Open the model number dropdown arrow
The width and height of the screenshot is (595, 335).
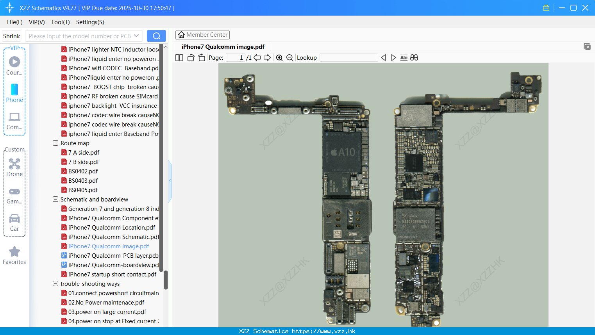coord(136,36)
